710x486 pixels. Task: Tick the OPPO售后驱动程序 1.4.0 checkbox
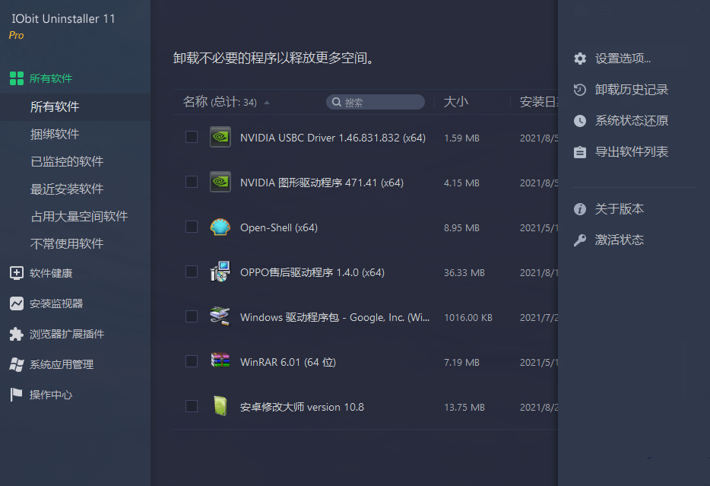click(192, 272)
